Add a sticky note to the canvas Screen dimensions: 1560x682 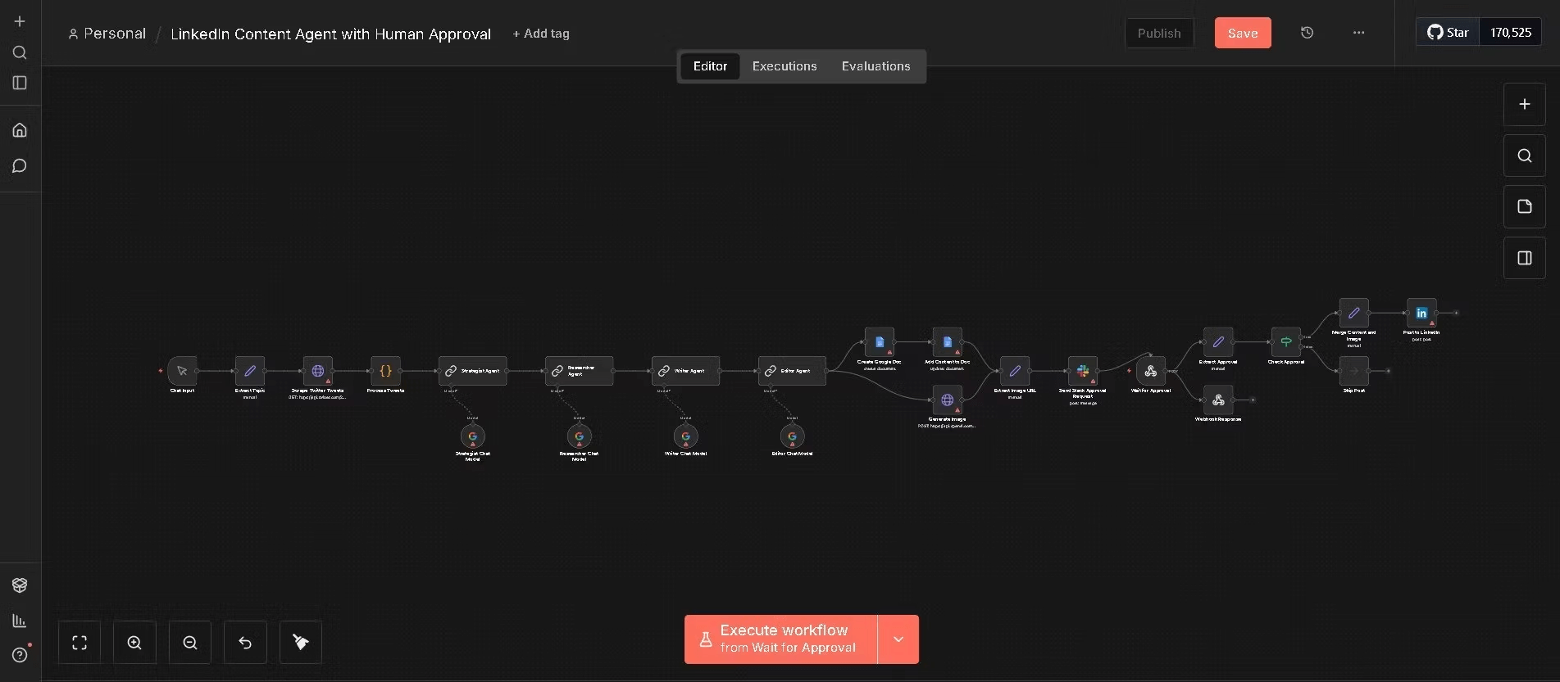[1525, 206]
